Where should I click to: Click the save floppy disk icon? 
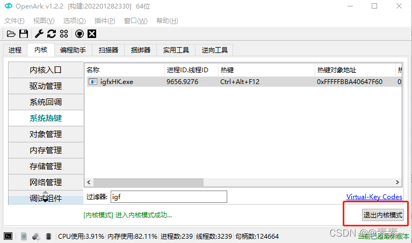(x=24, y=34)
